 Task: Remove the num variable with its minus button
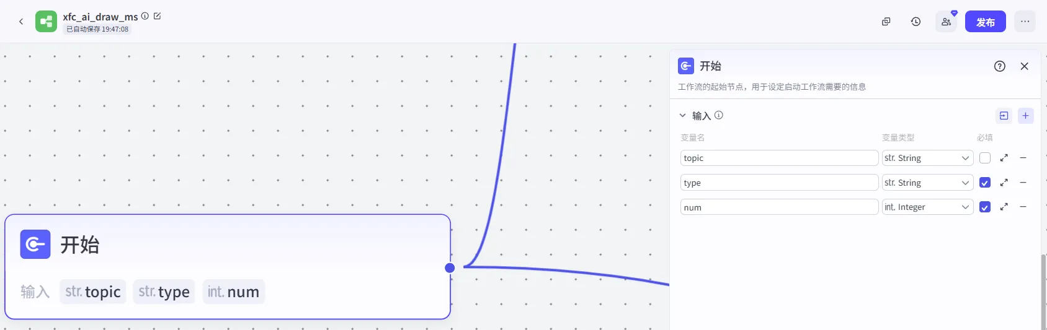pos(1023,207)
